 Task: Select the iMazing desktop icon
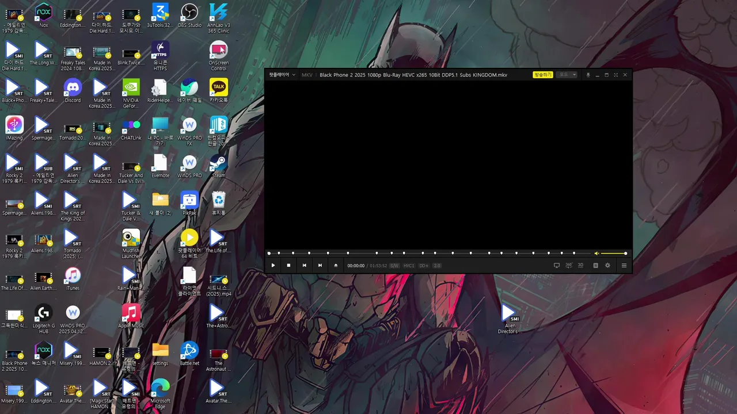click(x=14, y=128)
